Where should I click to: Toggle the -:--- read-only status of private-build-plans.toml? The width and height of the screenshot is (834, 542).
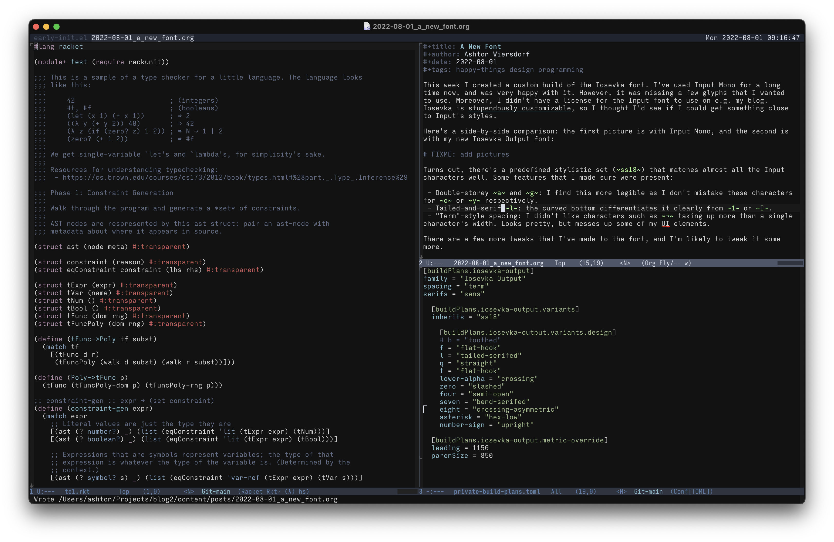coord(435,492)
